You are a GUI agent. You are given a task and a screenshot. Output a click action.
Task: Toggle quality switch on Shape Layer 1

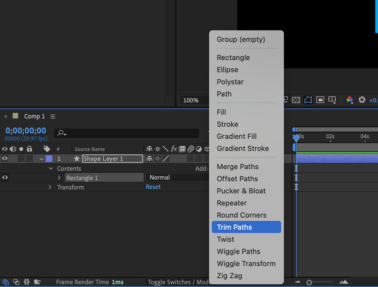coord(166,158)
